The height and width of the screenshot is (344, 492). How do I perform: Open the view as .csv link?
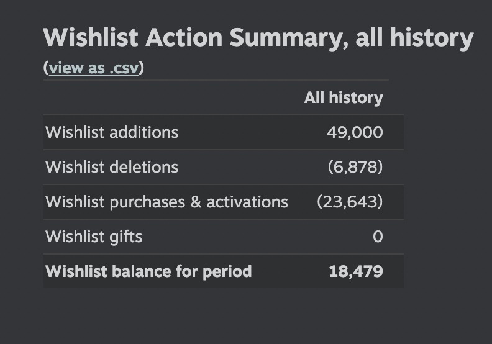click(93, 68)
